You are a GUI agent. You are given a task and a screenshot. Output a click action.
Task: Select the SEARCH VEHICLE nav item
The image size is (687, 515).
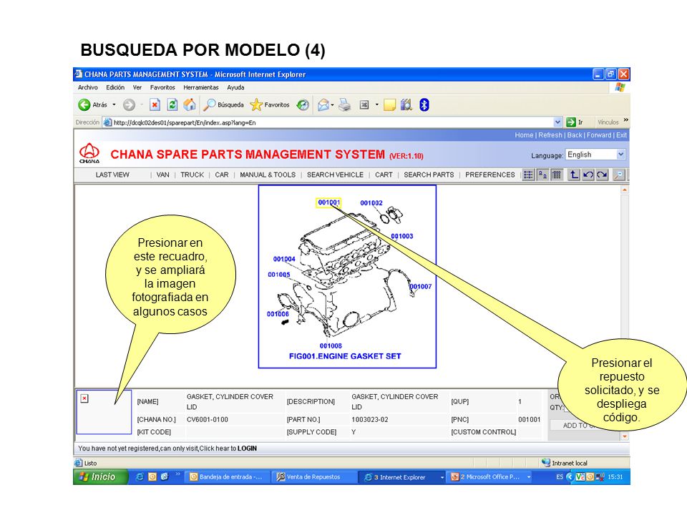click(x=335, y=175)
